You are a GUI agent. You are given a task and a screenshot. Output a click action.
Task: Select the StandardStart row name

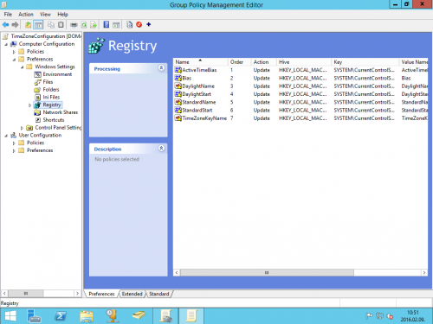click(x=197, y=110)
